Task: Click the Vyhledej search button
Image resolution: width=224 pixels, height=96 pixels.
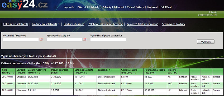Action: [206, 42]
